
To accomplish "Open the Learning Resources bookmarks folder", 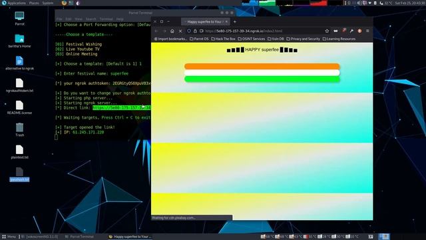I will [339, 39].
